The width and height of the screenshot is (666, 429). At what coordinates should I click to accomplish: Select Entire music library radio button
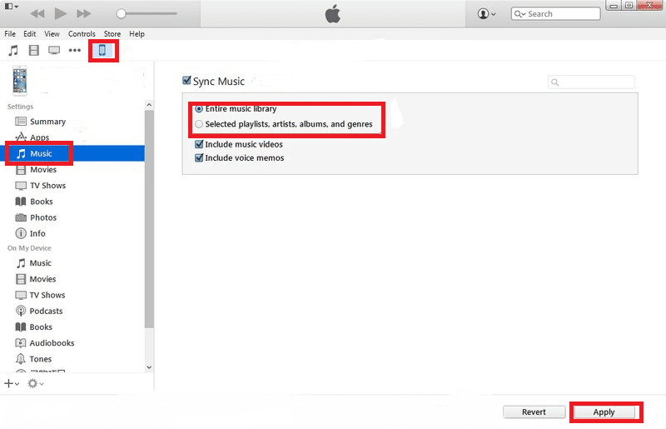[199, 109]
